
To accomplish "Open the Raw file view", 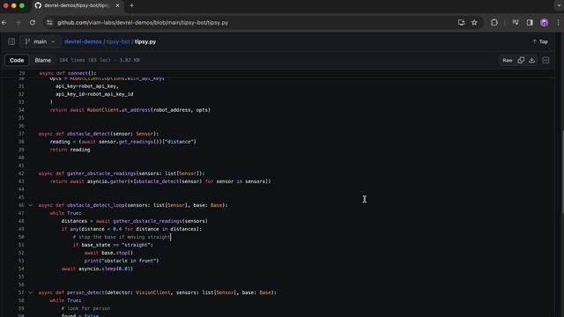I will [508, 61].
